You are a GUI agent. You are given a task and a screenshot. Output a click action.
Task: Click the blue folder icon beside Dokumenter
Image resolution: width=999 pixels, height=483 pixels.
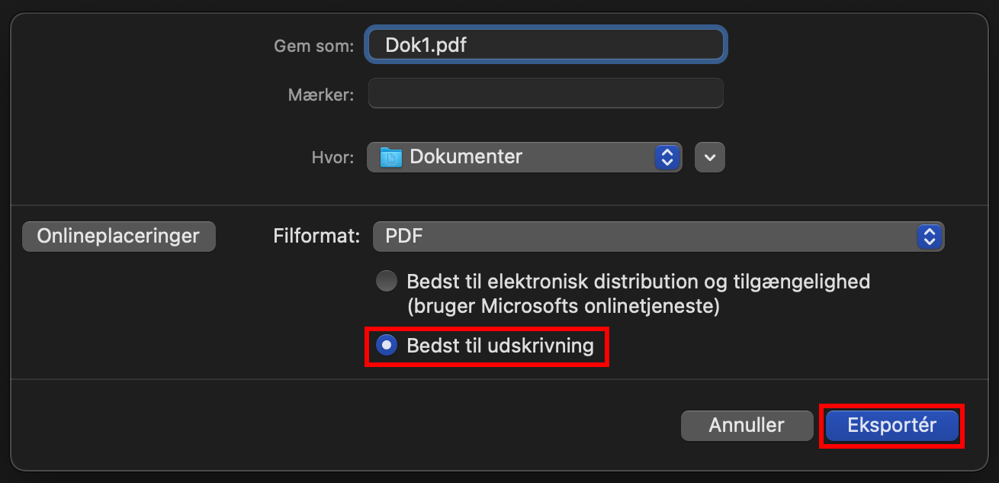click(390, 157)
